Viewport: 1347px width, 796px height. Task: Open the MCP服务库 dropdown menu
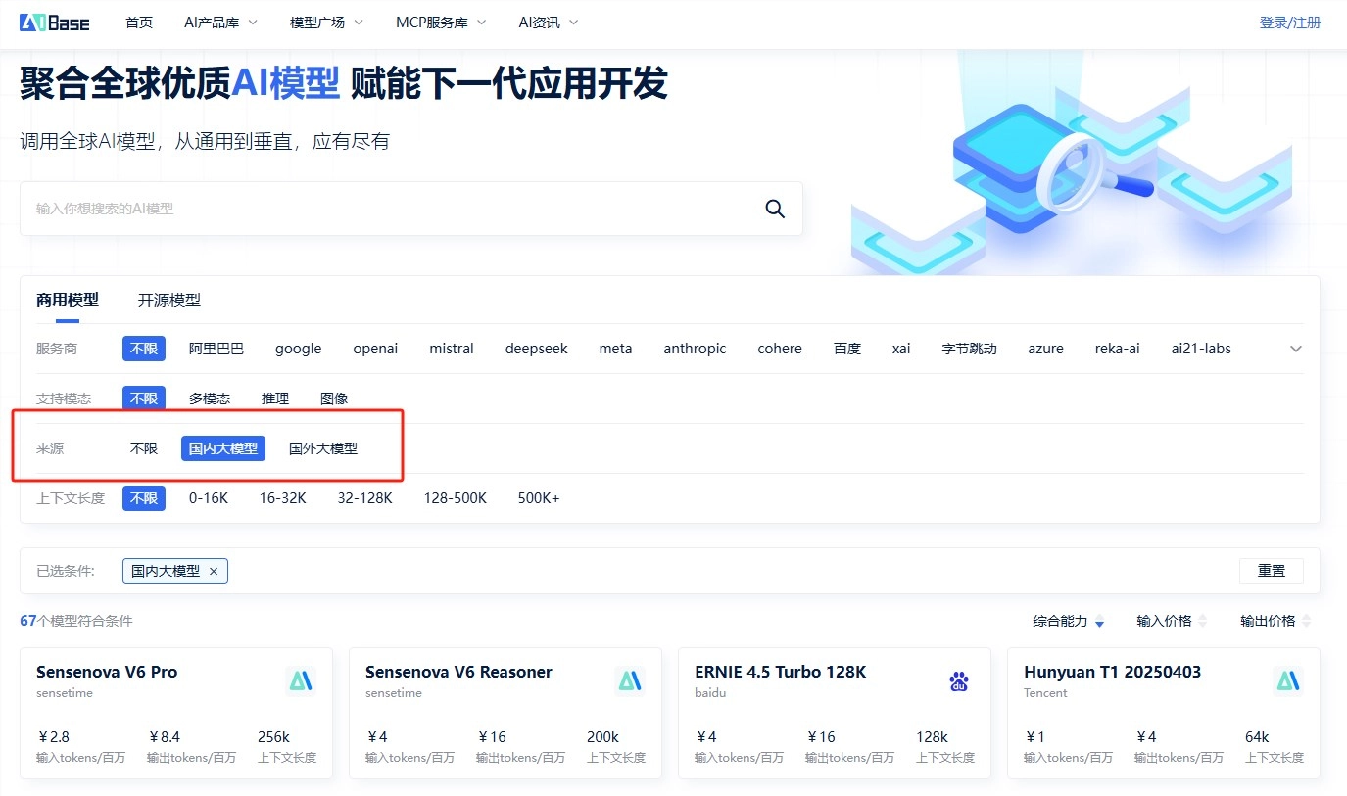pyautogui.click(x=441, y=23)
